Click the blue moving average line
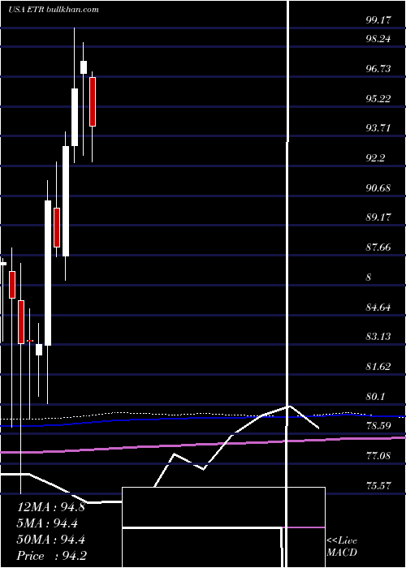The image size is (406, 568). pyautogui.click(x=203, y=419)
